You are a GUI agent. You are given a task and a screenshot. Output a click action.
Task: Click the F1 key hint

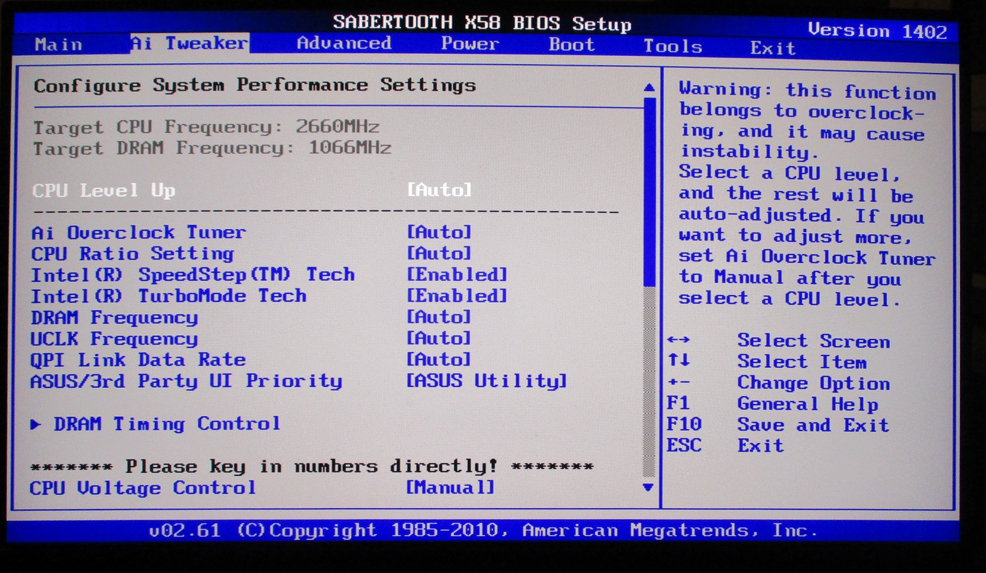tap(678, 403)
